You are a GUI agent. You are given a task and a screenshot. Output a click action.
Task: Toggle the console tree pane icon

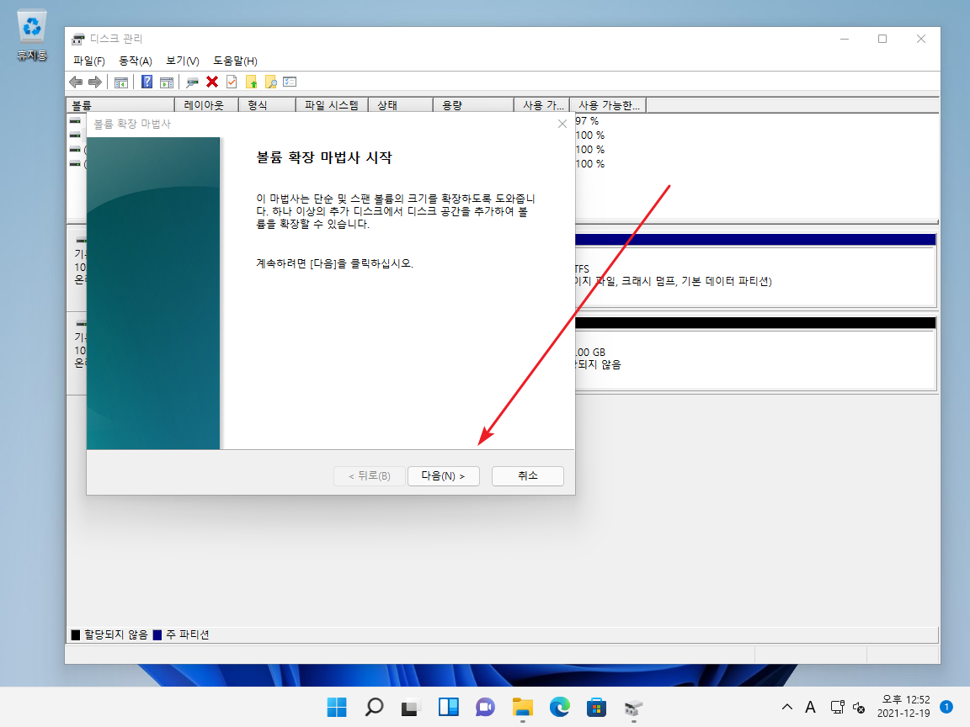pos(121,82)
